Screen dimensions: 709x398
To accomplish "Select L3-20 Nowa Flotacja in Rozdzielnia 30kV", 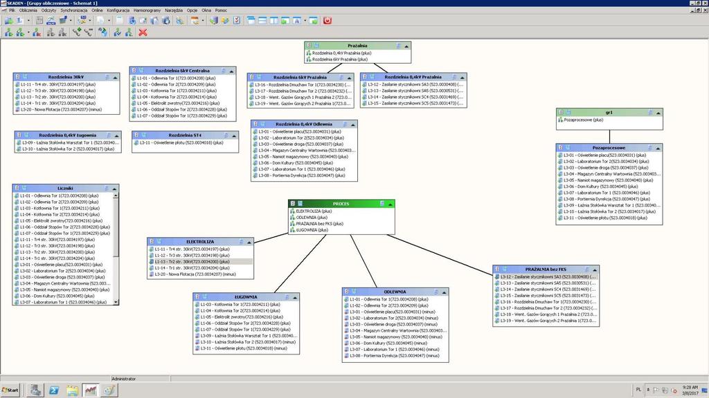I will [x=66, y=109].
